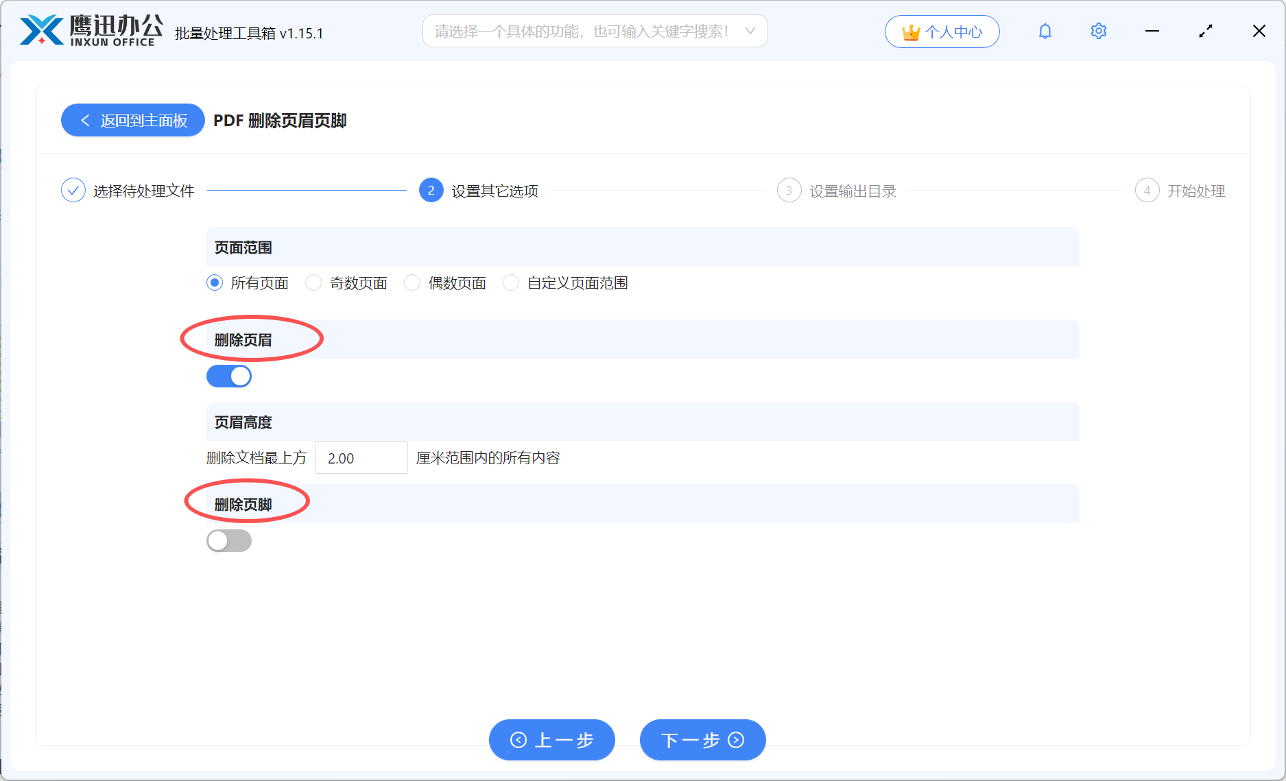Screen dimensions: 1286x781
Task: Select 奇数页面 radio option
Action: [x=346, y=283]
